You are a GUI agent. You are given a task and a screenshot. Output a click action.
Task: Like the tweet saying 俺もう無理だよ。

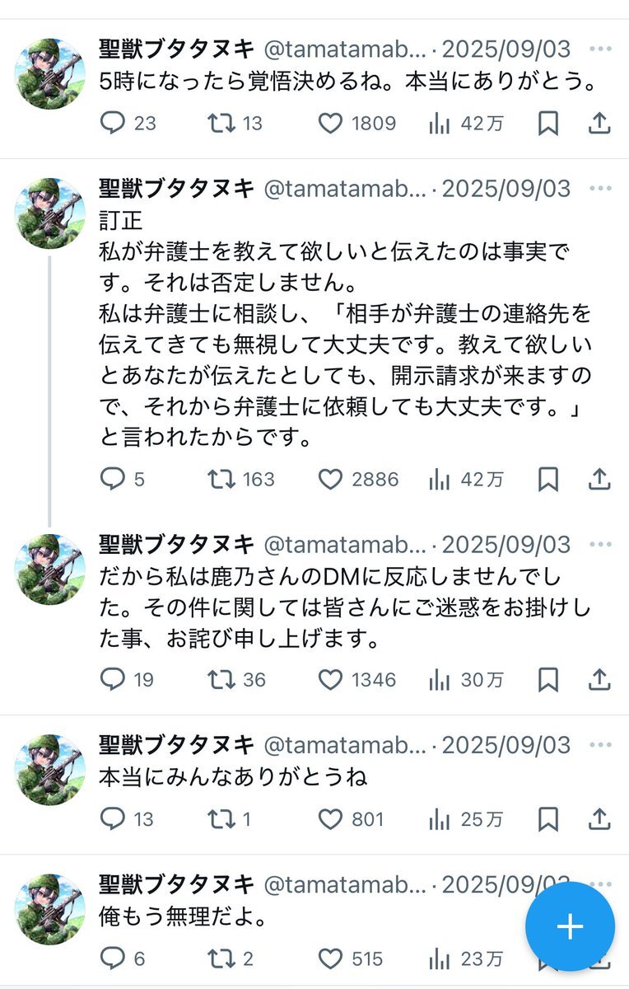(329, 959)
